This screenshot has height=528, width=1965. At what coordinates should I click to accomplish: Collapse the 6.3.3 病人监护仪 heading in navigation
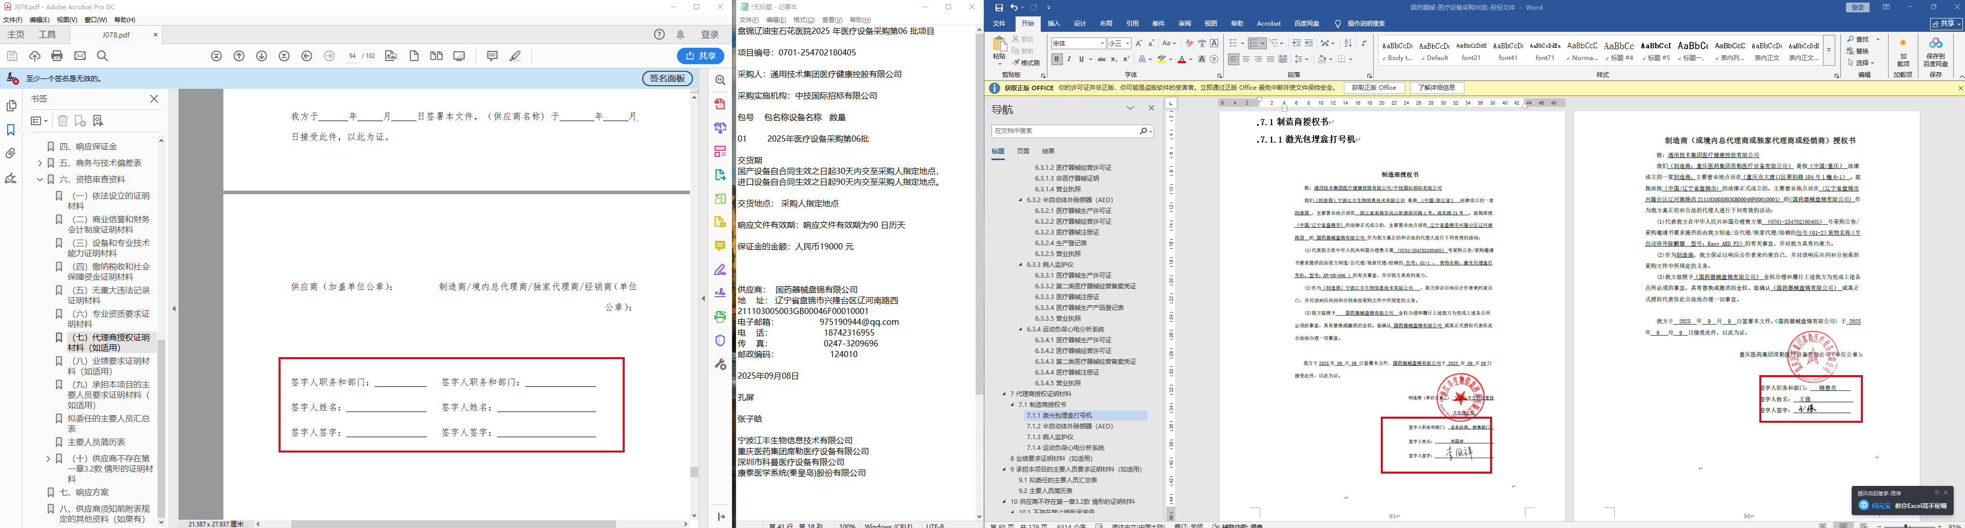click(1021, 265)
